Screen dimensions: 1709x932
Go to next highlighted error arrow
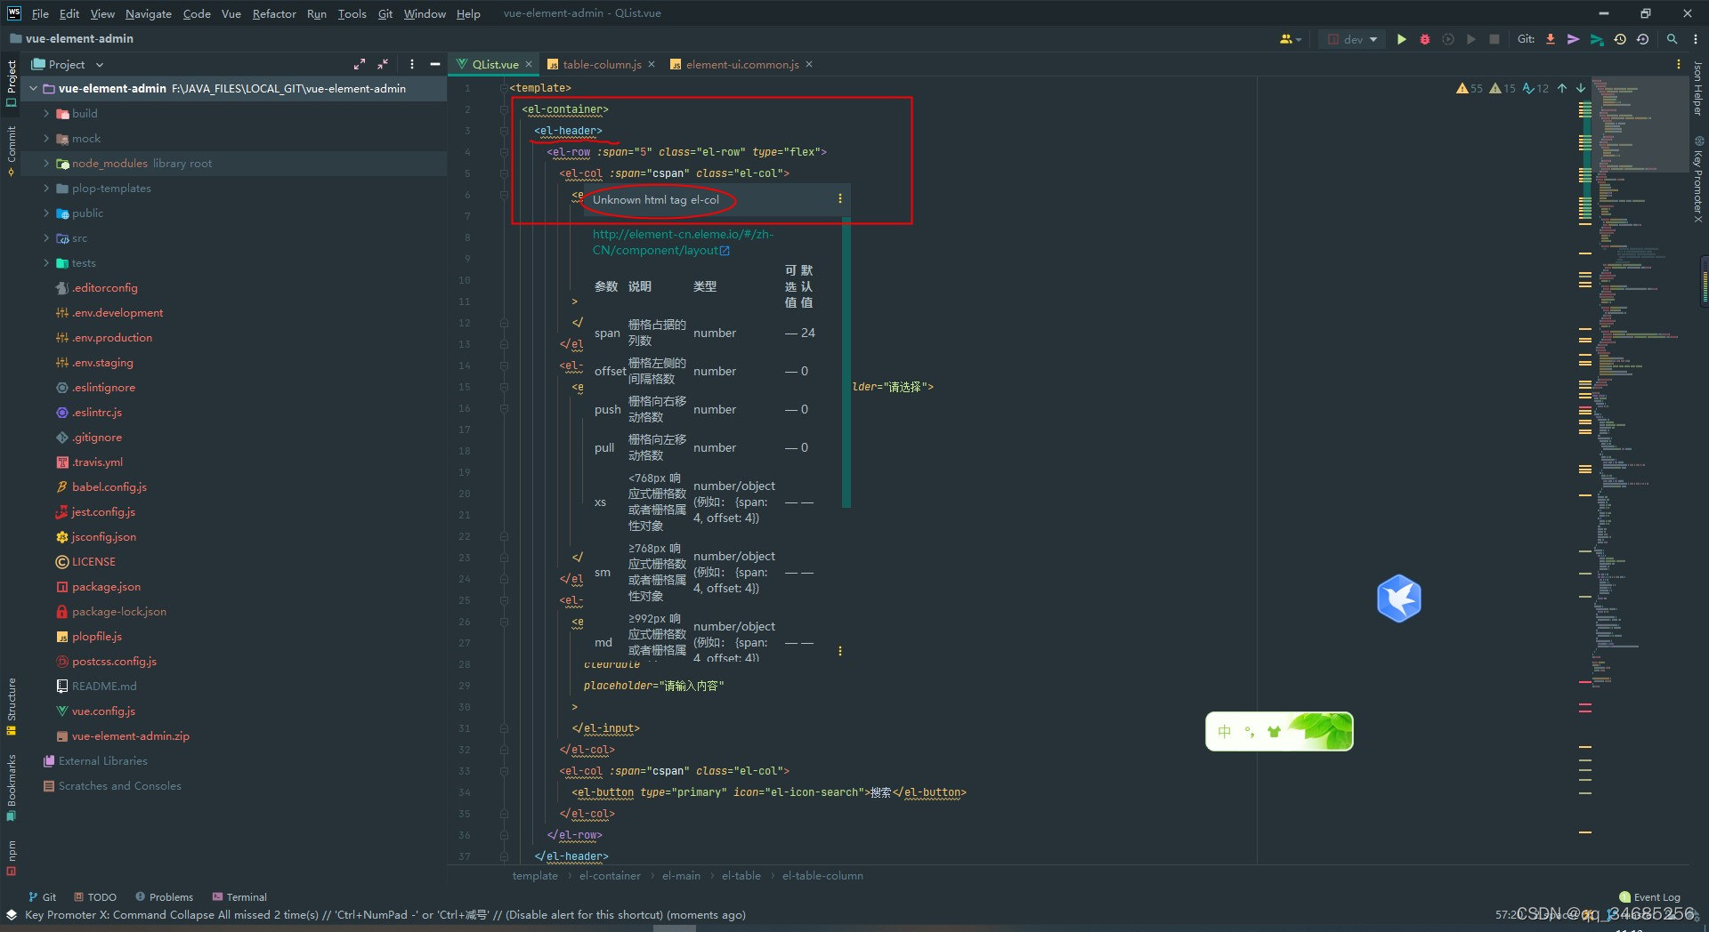1581,88
